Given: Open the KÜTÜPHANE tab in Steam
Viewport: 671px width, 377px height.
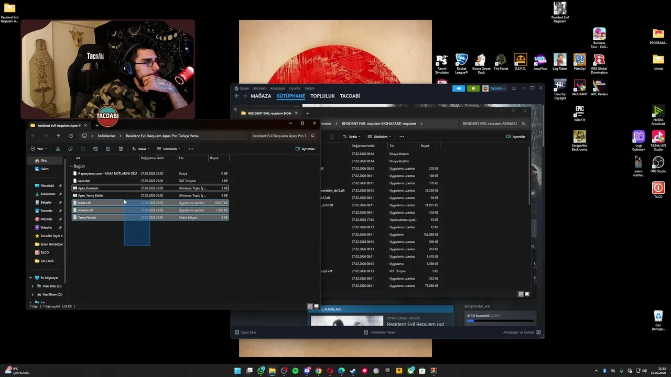Looking at the screenshot, I should (x=290, y=96).
